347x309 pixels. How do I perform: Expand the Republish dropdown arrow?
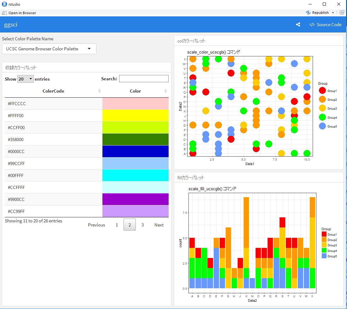pyautogui.click(x=333, y=13)
